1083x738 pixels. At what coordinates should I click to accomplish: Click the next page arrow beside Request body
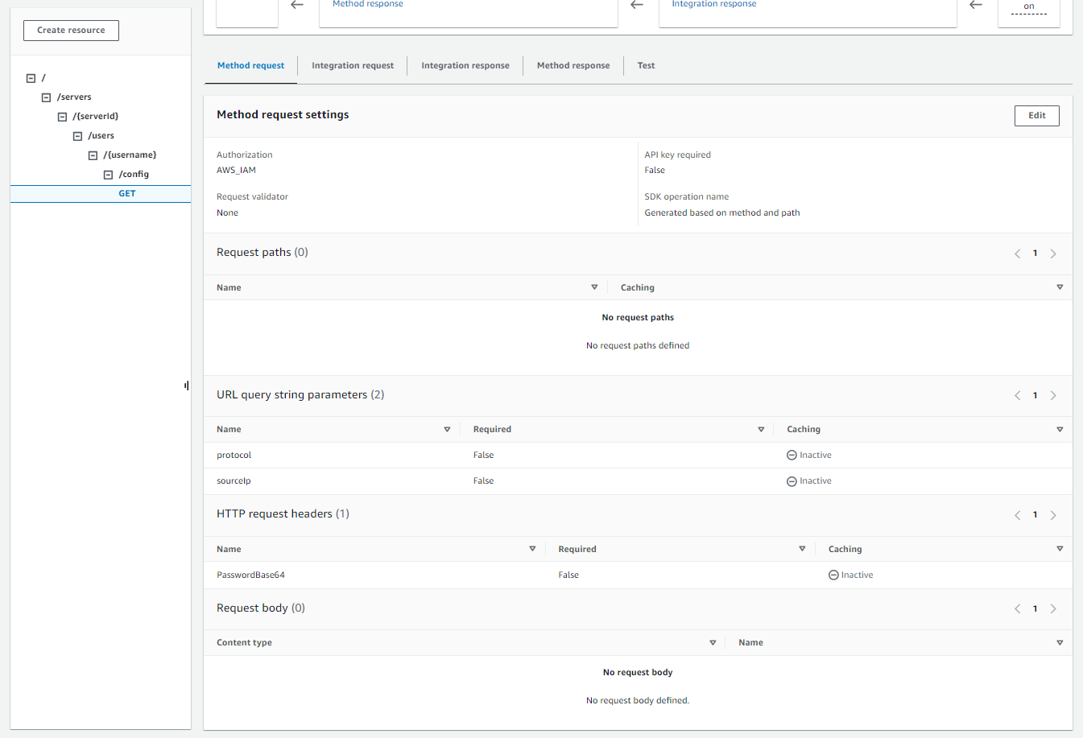1053,608
